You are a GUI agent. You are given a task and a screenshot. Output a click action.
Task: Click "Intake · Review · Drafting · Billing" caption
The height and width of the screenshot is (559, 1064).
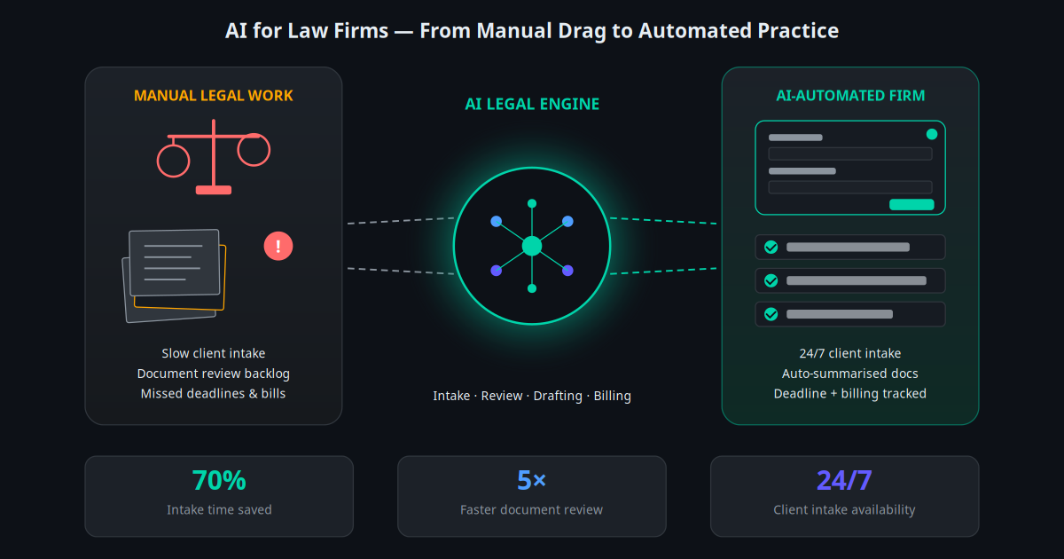[x=532, y=396]
